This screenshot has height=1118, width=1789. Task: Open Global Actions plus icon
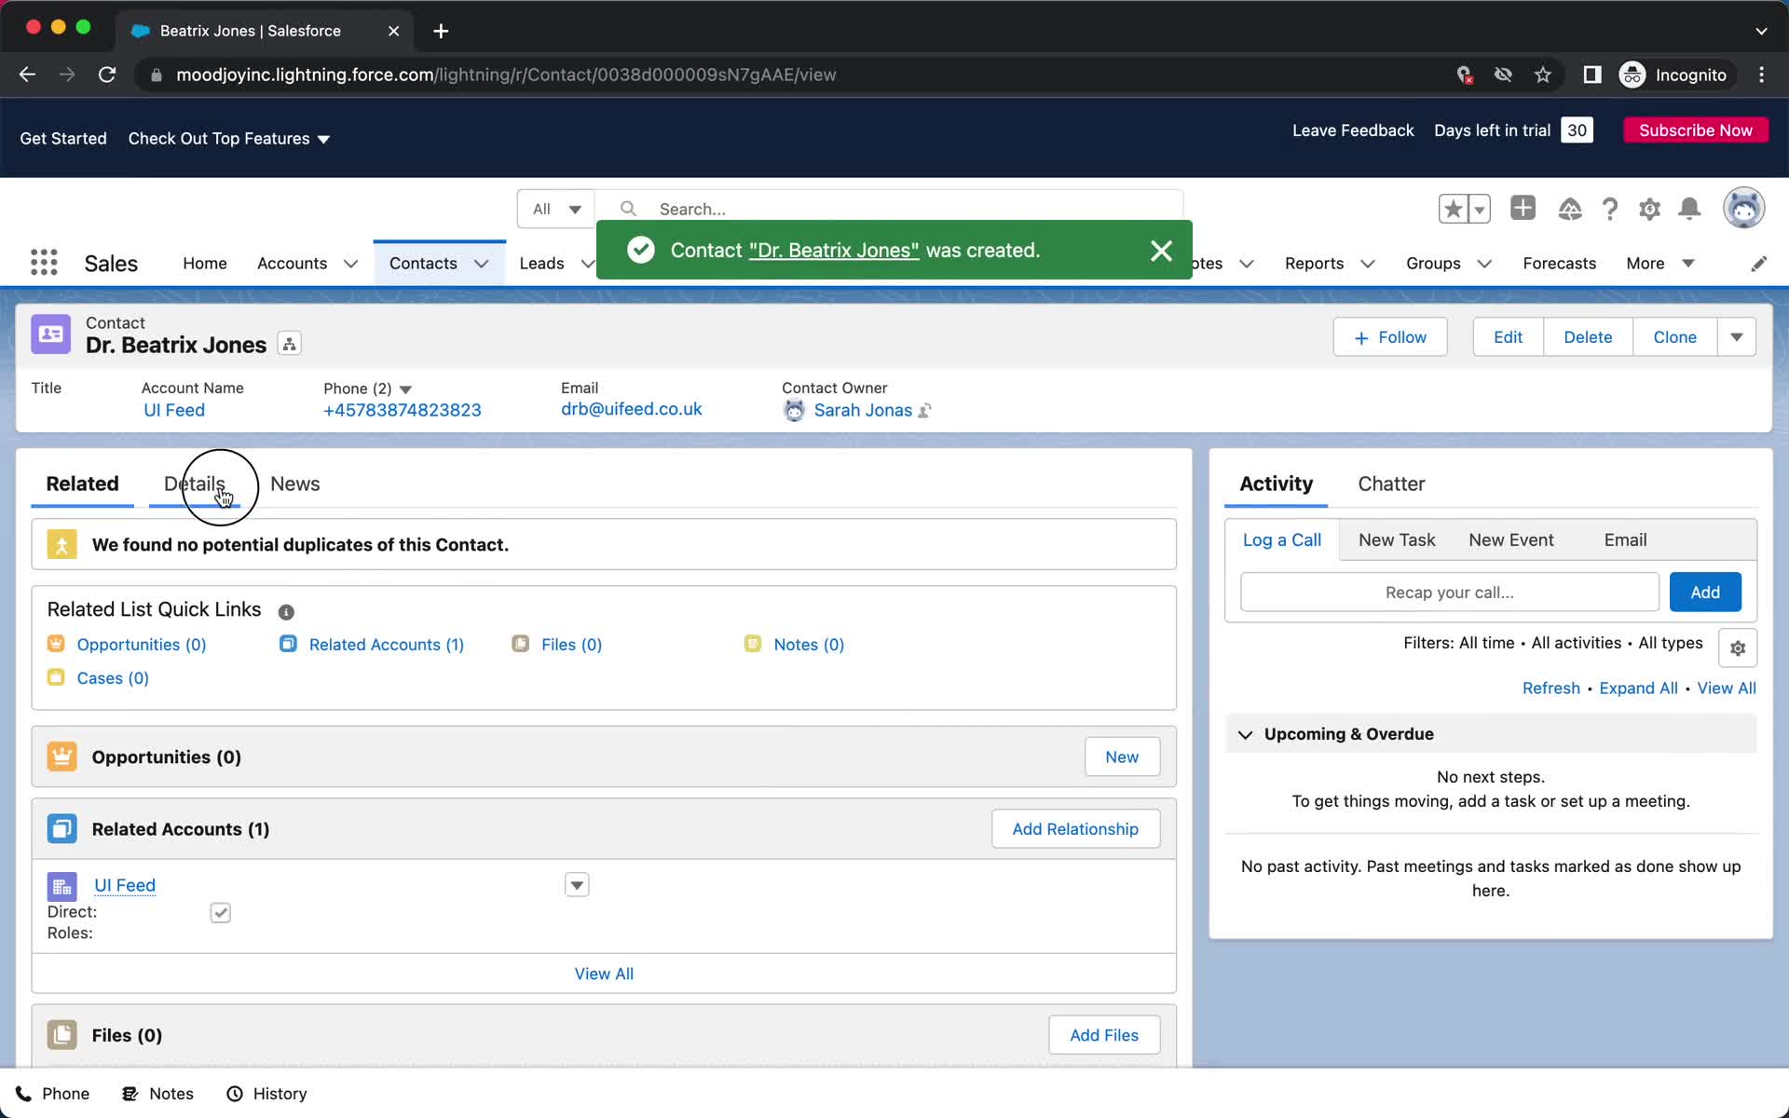click(1523, 208)
